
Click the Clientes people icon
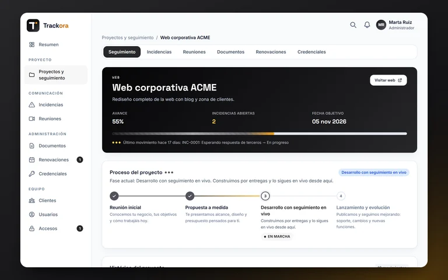[x=32, y=201]
